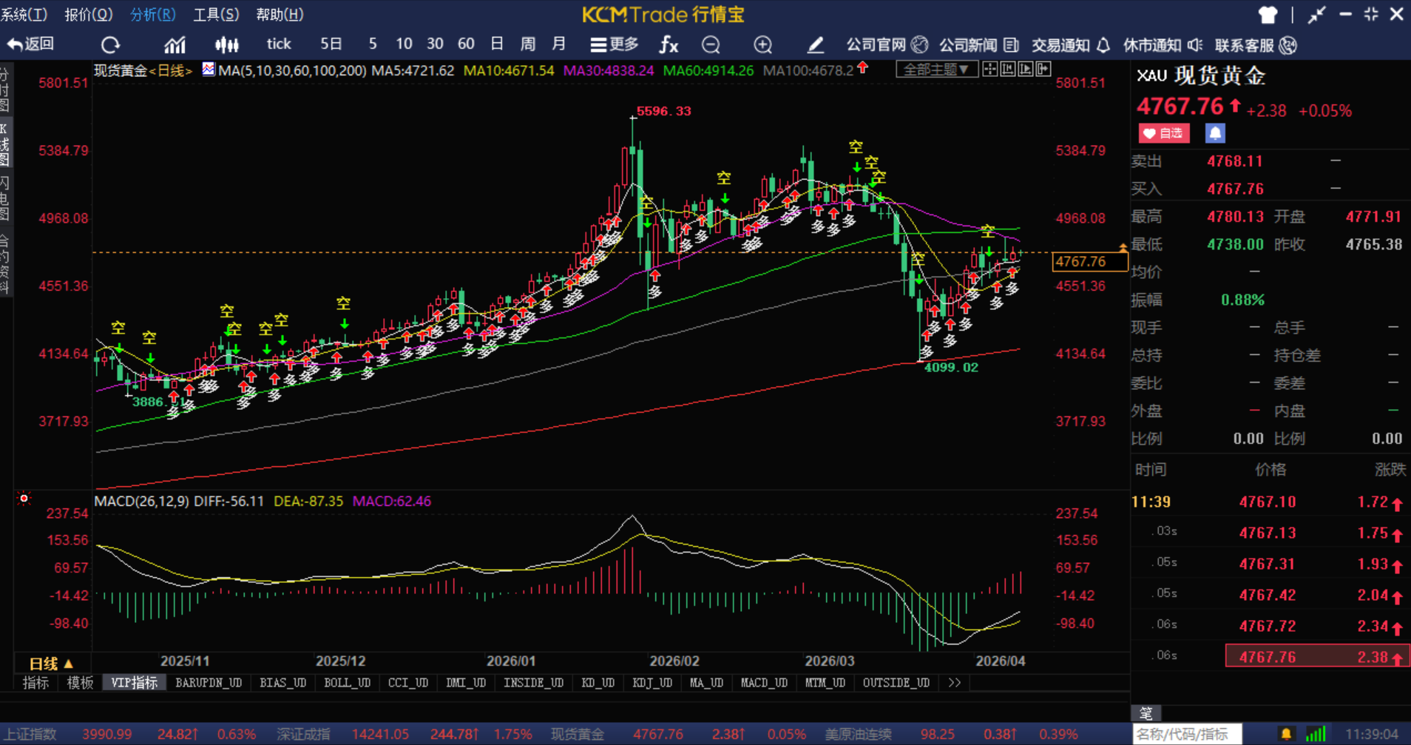Click the chart shift-right arrow icon
1411x745 pixels.
click(x=1043, y=70)
